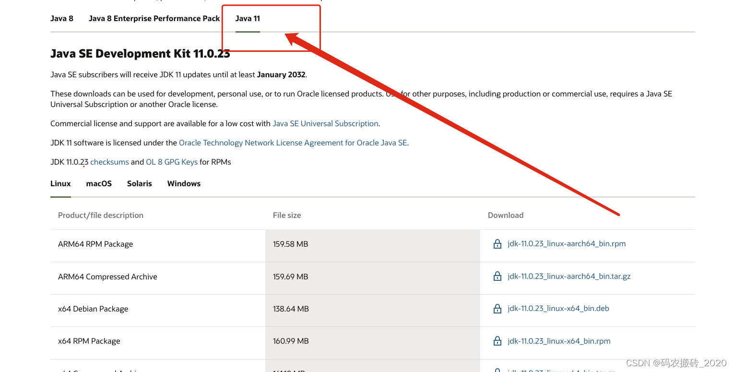Select the Java 11 tab
Viewport: 734px width, 372px height.
pyautogui.click(x=248, y=18)
